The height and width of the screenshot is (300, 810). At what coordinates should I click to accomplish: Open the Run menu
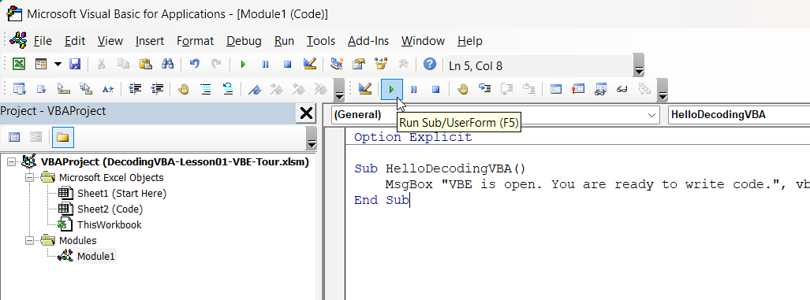click(284, 41)
